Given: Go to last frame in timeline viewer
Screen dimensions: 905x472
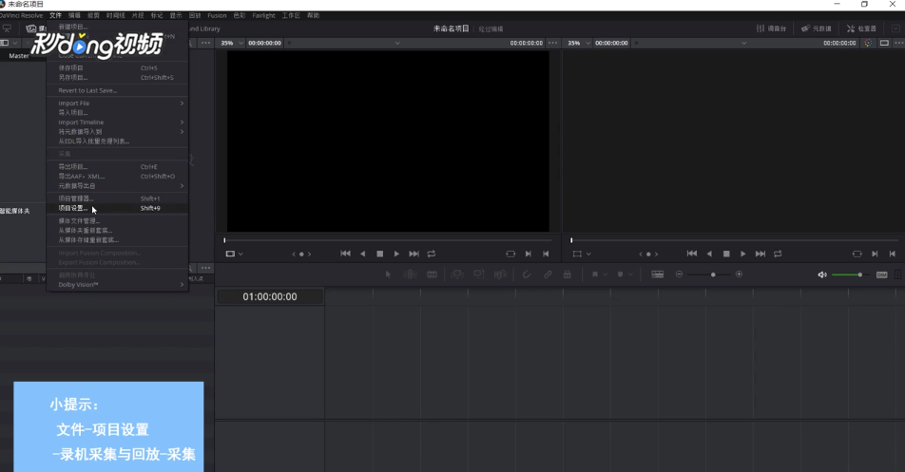Looking at the screenshot, I should point(761,254).
